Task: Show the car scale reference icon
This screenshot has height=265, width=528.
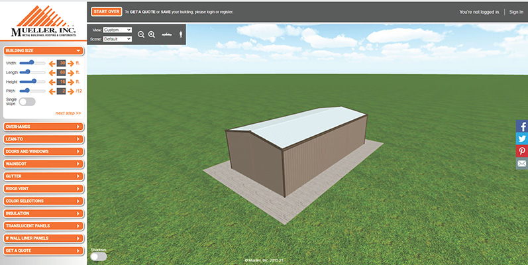Action: [x=166, y=34]
